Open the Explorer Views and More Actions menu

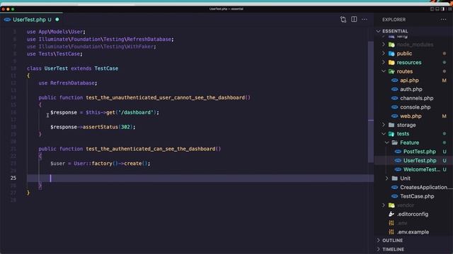[x=444, y=20]
